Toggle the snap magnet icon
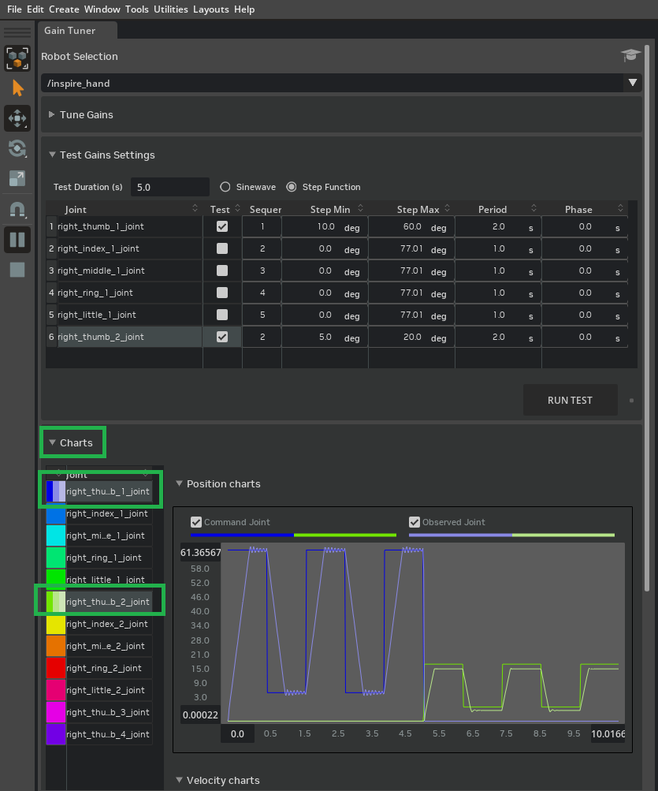The height and width of the screenshot is (791, 658). 17,210
